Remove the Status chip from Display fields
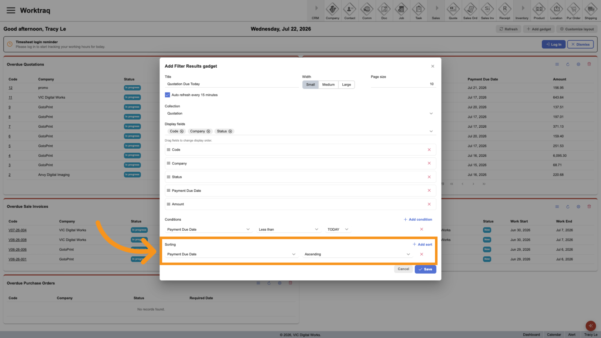The image size is (601, 338). click(x=230, y=131)
